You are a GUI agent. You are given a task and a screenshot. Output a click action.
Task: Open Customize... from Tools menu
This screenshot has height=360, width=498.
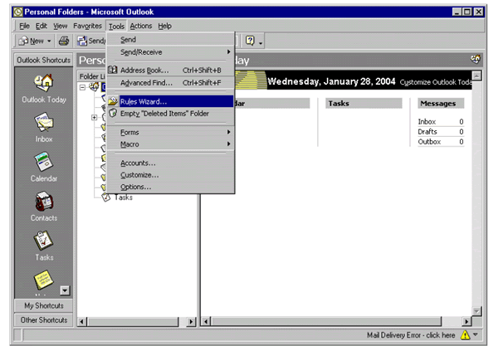170,175
